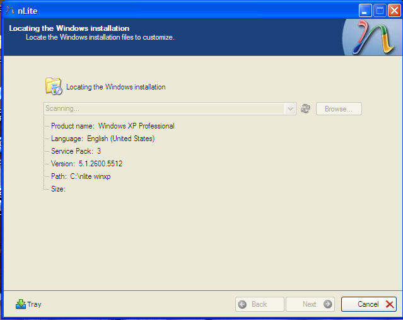Click the header subtitle 'Locate the Windows installation files'

[100, 37]
